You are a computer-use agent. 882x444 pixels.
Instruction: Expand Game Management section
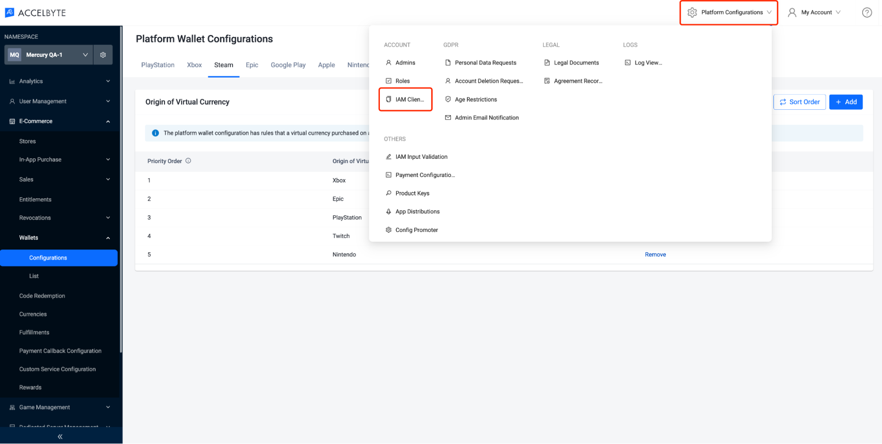pos(108,407)
